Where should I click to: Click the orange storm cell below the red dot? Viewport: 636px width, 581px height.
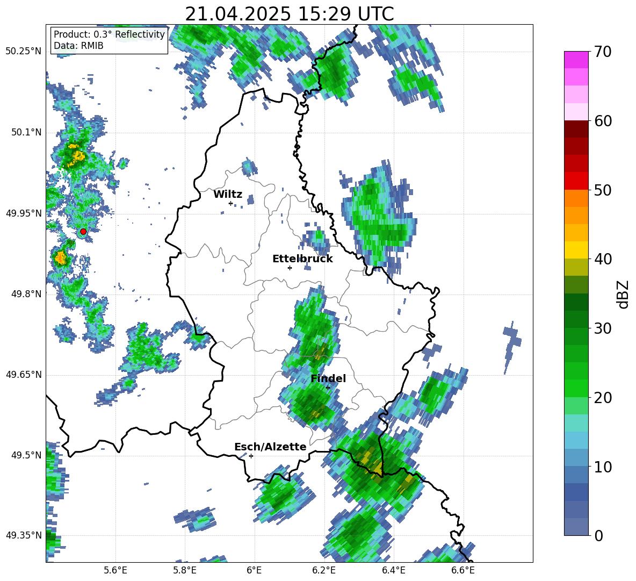[61, 257]
